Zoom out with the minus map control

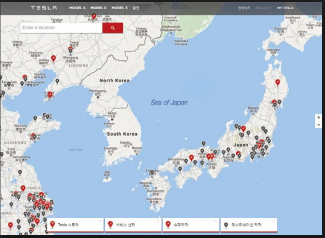[x=319, y=125]
